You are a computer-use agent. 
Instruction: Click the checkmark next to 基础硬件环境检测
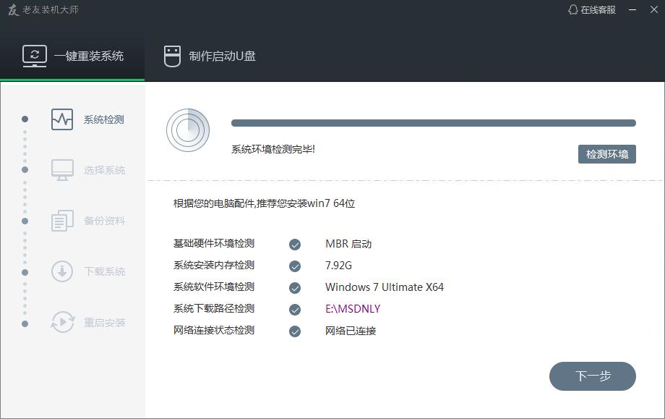coord(294,244)
